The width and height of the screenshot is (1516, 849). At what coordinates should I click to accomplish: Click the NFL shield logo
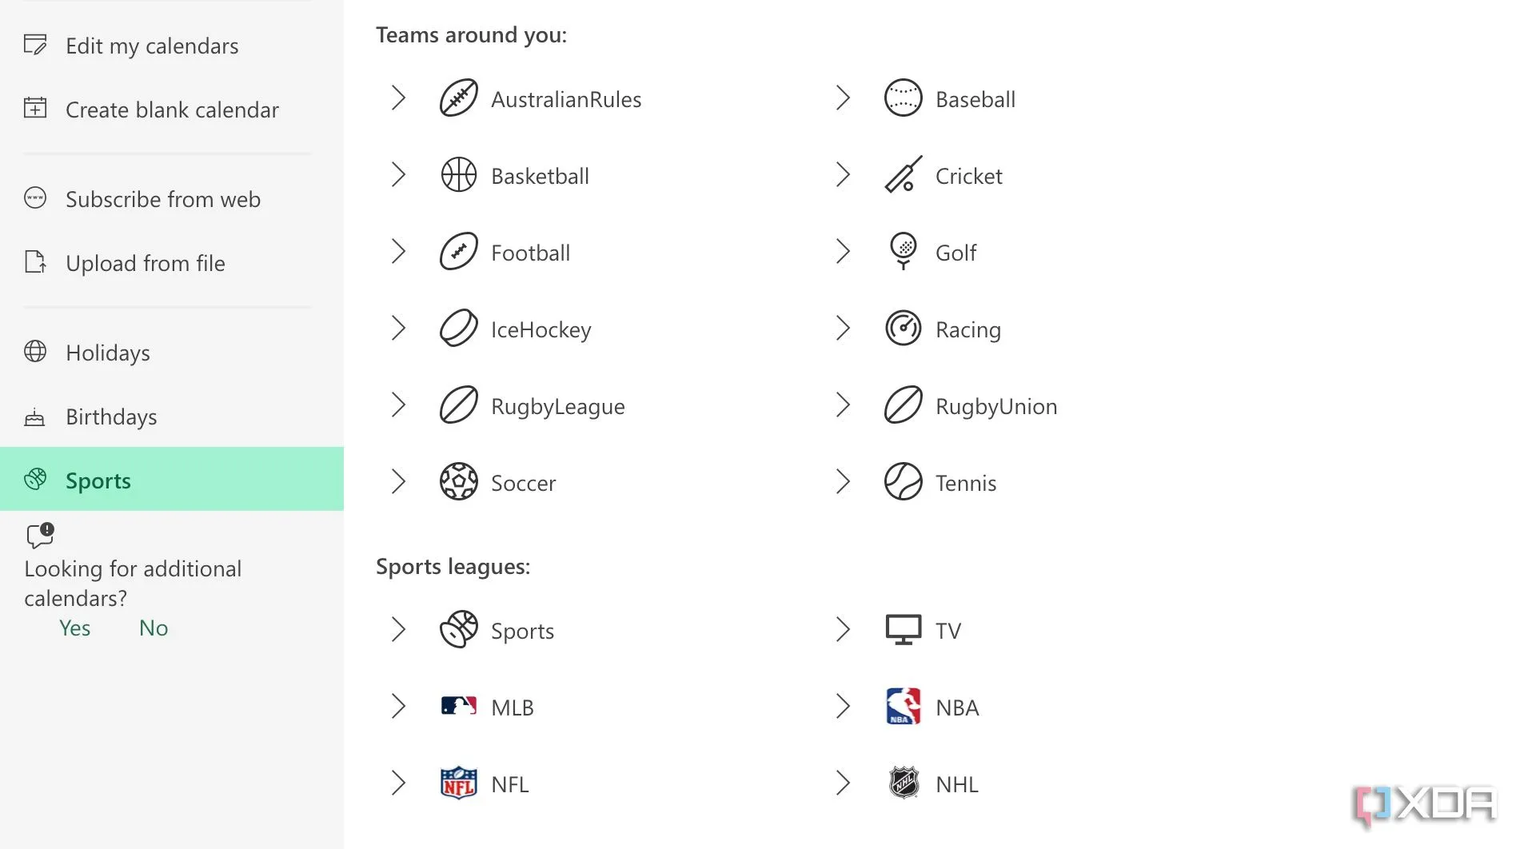[459, 783]
